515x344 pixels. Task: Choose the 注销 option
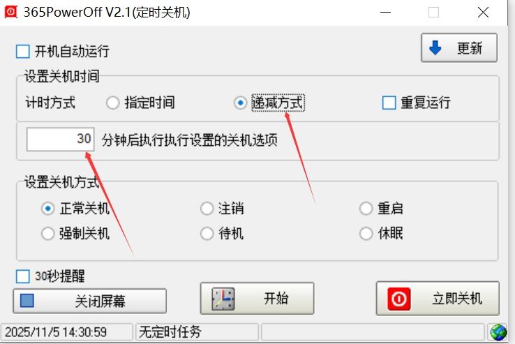click(x=207, y=209)
